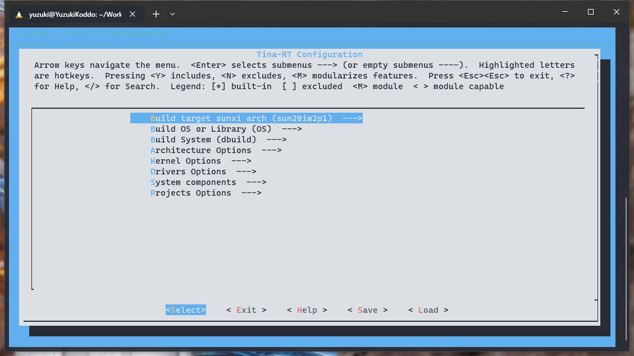
Task: Expand the Projects Options arrow
Action: 251,193
